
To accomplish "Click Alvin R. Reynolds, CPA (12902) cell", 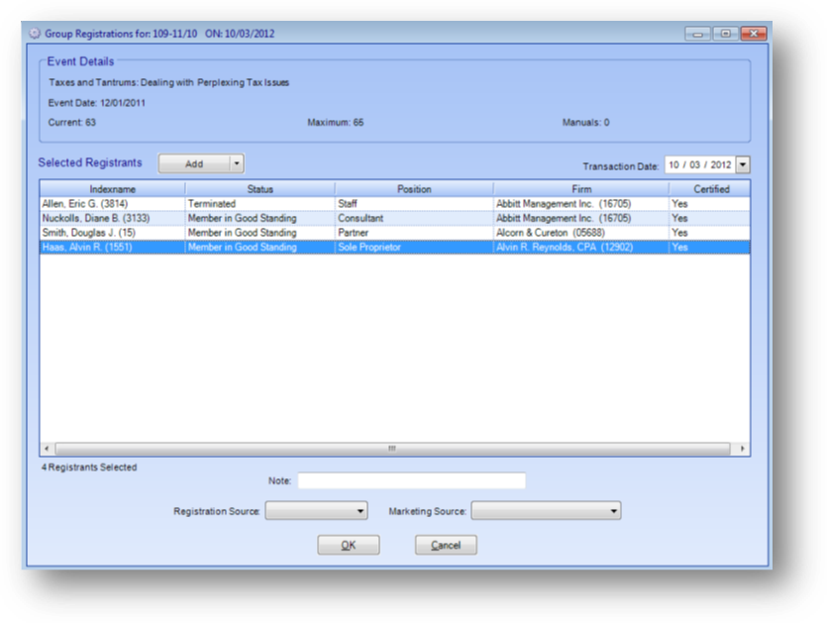I will [581, 247].
